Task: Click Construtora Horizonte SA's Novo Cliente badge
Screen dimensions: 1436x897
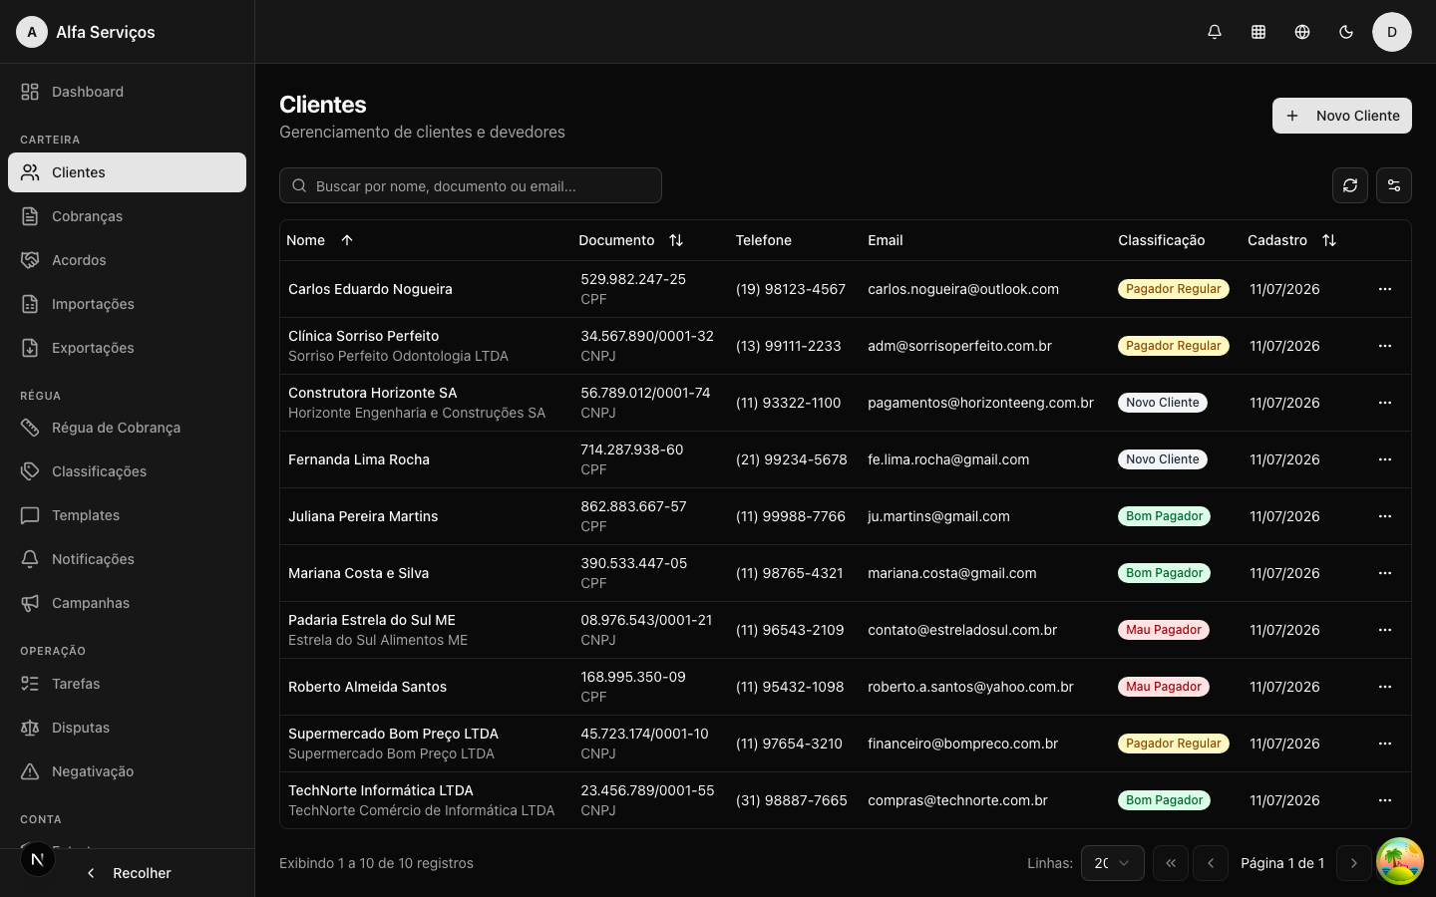Action: (1162, 403)
